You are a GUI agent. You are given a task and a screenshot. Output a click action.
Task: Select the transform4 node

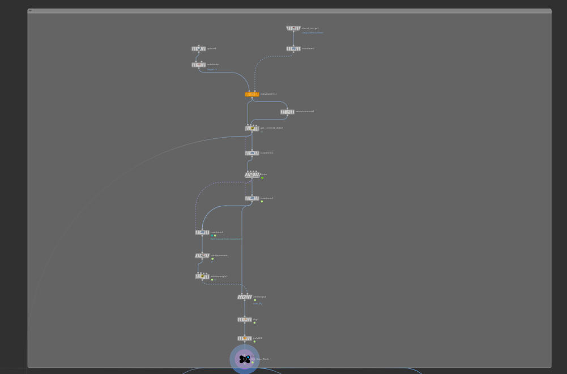tap(202, 232)
